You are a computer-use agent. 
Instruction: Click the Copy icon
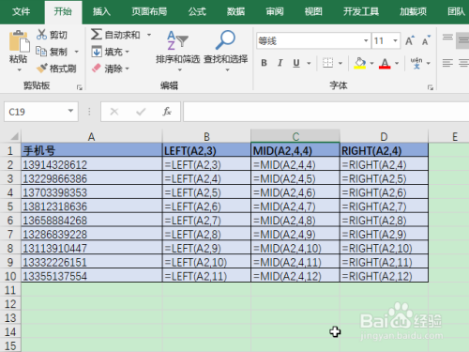41,51
